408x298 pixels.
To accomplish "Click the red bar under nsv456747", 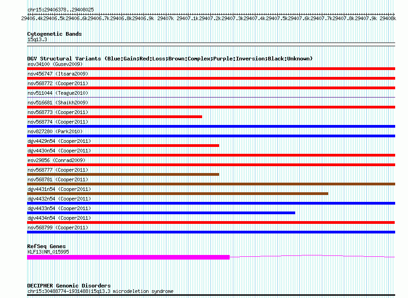I will (x=211, y=78).
